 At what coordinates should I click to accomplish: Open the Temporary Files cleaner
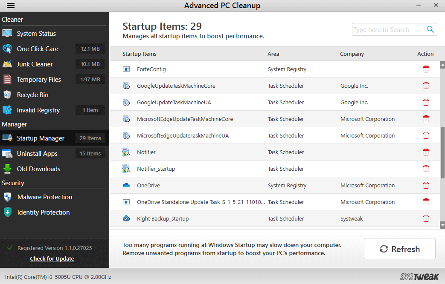point(39,79)
